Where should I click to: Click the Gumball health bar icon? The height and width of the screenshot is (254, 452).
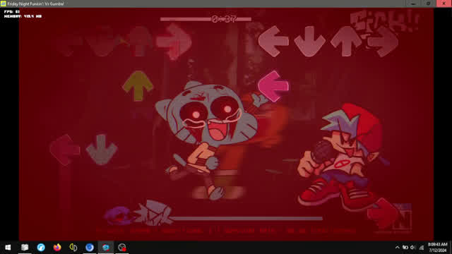pyautogui.click(x=119, y=216)
